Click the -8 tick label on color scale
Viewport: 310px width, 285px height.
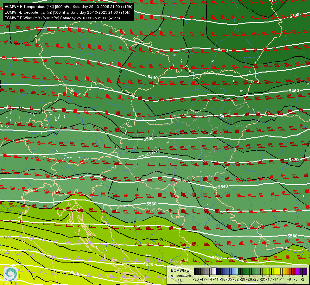289,279
